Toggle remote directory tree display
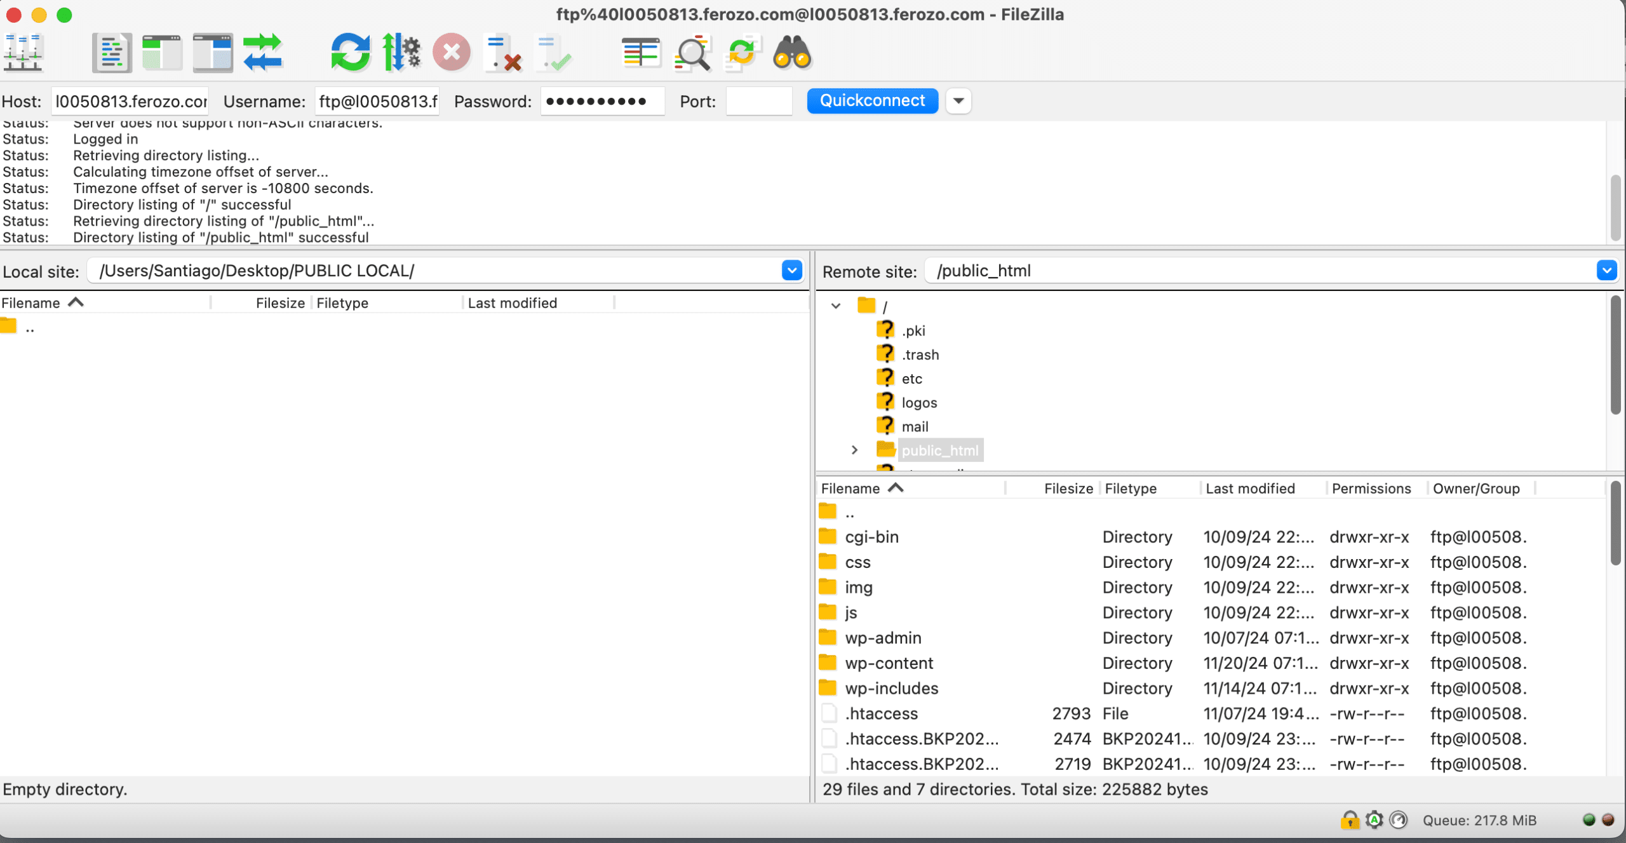1626x843 pixels. point(213,53)
